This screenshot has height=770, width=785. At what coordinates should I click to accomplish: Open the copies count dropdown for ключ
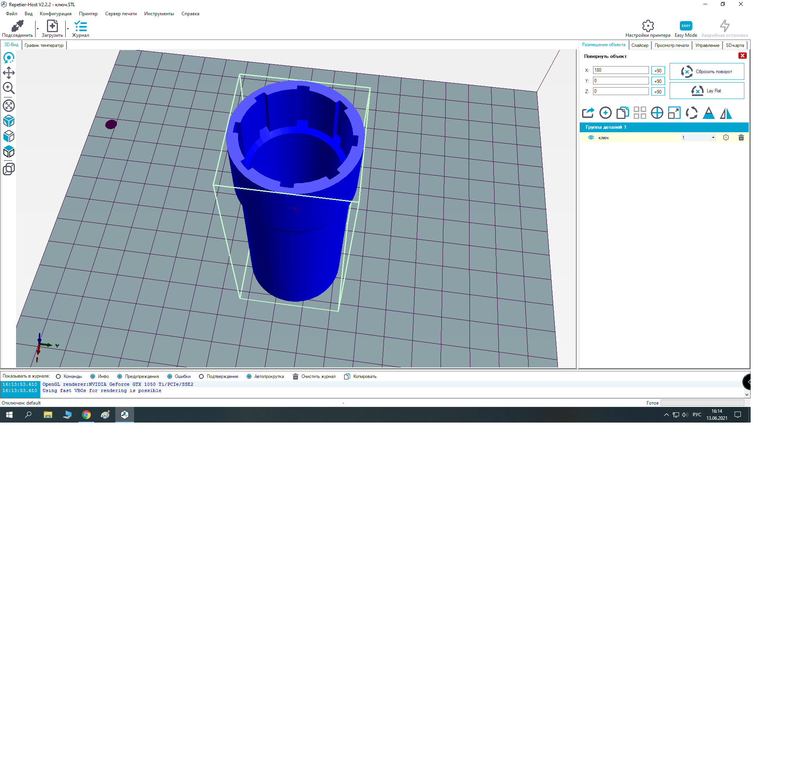tap(713, 137)
